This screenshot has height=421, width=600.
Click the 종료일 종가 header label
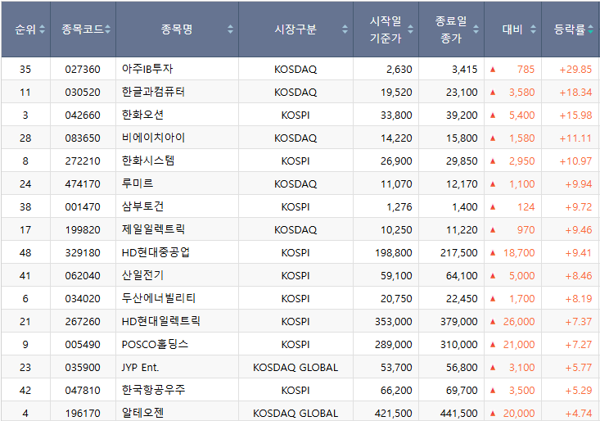(451, 29)
